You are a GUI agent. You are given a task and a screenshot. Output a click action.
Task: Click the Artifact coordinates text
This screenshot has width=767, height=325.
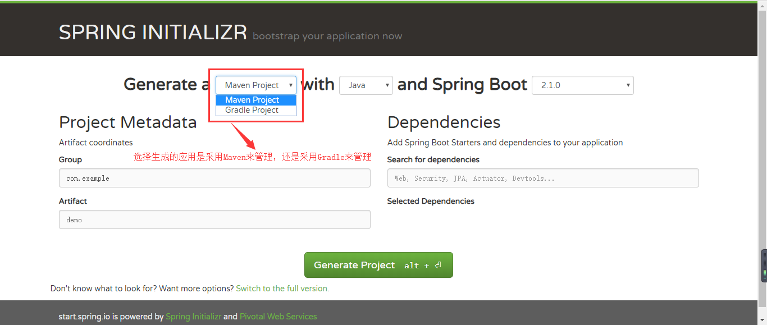point(96,143)
